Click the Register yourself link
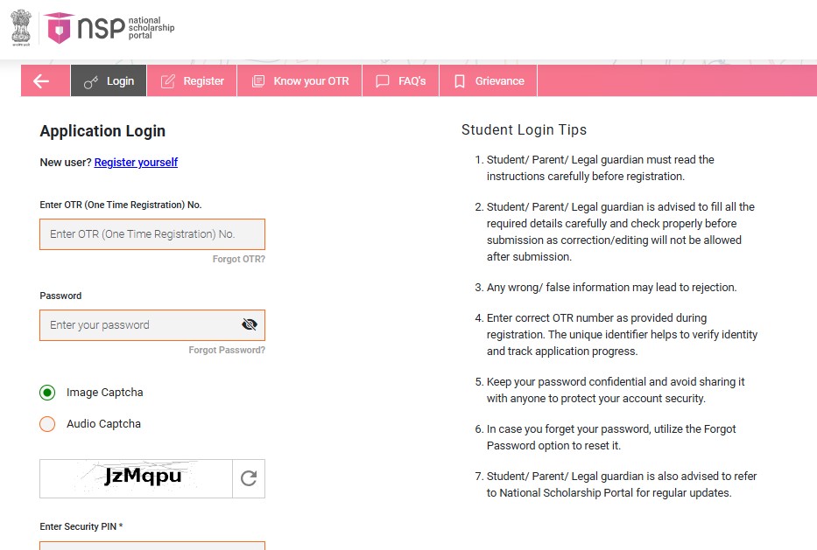The image size is (817, 550). point(136,163)
